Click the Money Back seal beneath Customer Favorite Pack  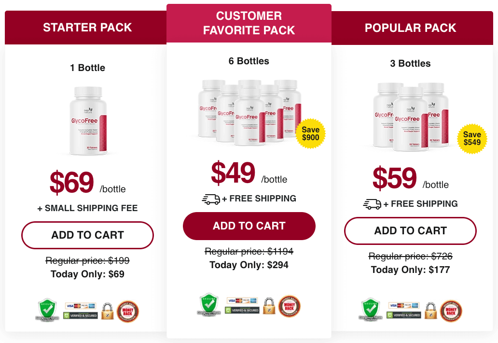point(290,305)
